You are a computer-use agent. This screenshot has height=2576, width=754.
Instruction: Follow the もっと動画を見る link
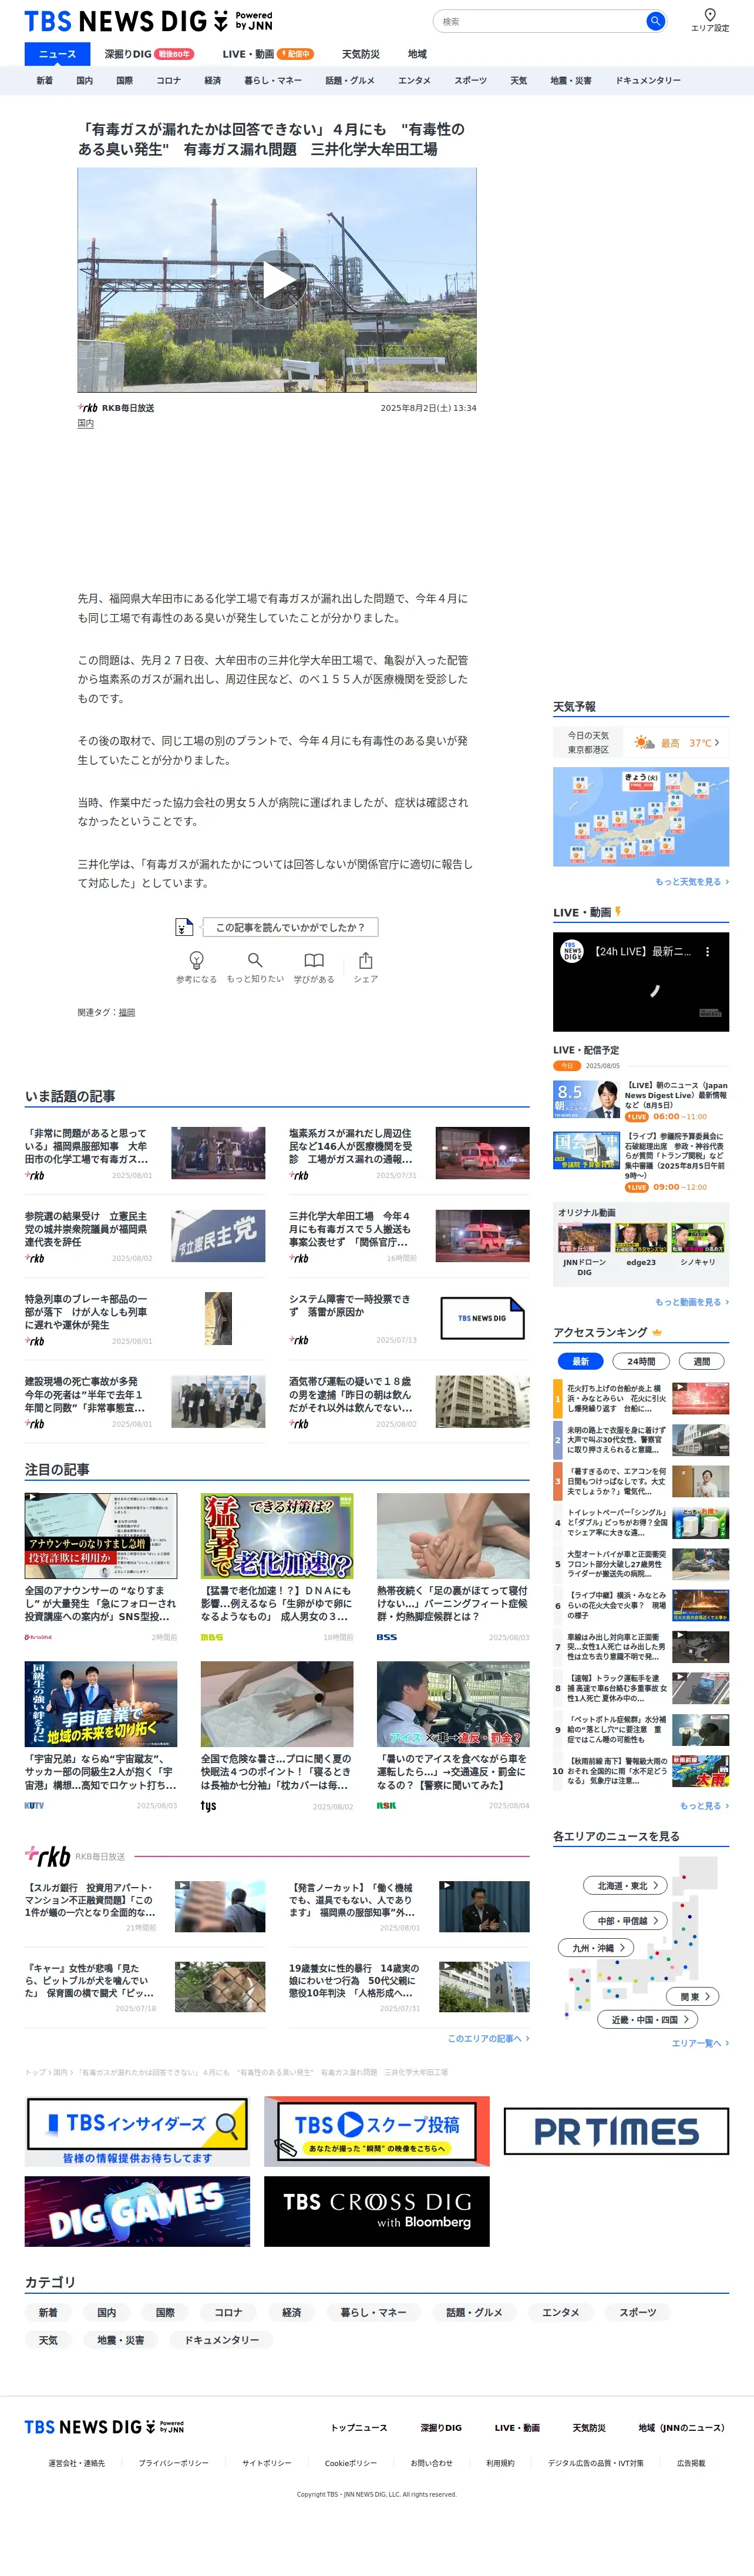[692, 1302]
